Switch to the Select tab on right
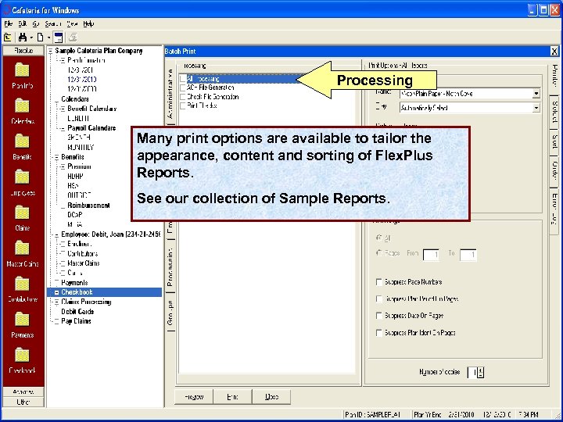This screenshot has height=422, width=563. (554, 112)
